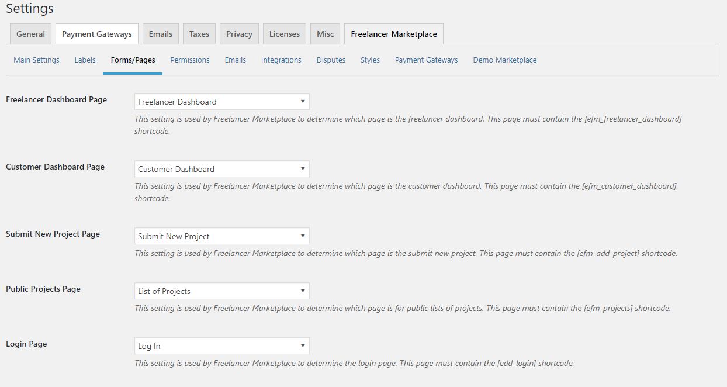The image size is (727, 387).
Task: Click the 'Freelancer Dashboard Page' field label
Action: tap(57, 99)
